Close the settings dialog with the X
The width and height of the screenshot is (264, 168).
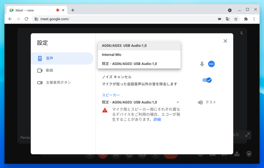225,41
